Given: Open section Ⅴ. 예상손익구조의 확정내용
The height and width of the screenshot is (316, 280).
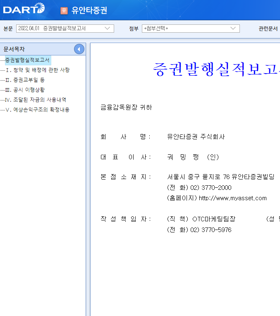Looking at the screenshot, I should tap(38, 110).
